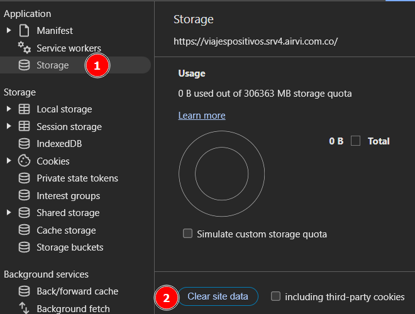Open Private state tokens item

pyautogui.click(x=77, y=178)
